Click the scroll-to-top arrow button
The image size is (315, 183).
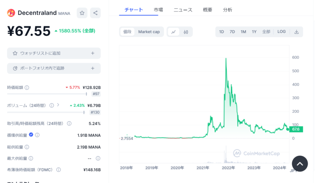tap(300, 164)
